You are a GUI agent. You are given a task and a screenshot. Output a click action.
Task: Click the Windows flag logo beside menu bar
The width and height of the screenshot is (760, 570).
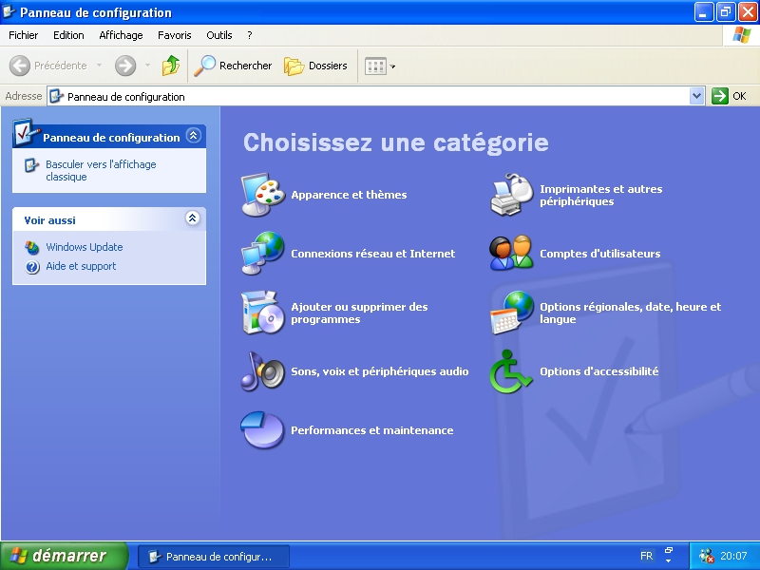pos(741,35)
